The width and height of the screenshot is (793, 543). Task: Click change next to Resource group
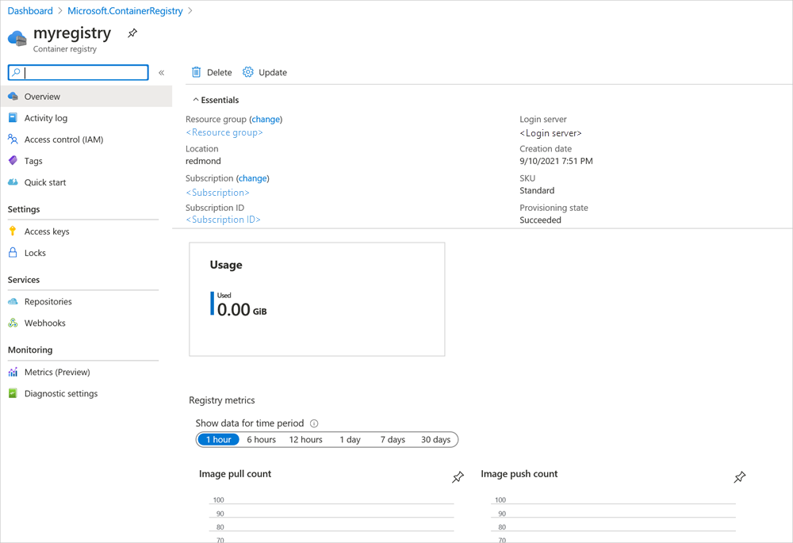266,119
